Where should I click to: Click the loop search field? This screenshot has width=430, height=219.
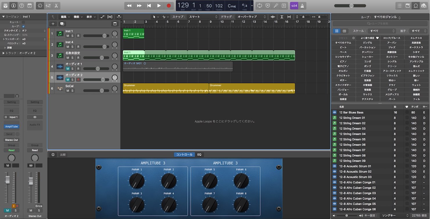point(380,24)
